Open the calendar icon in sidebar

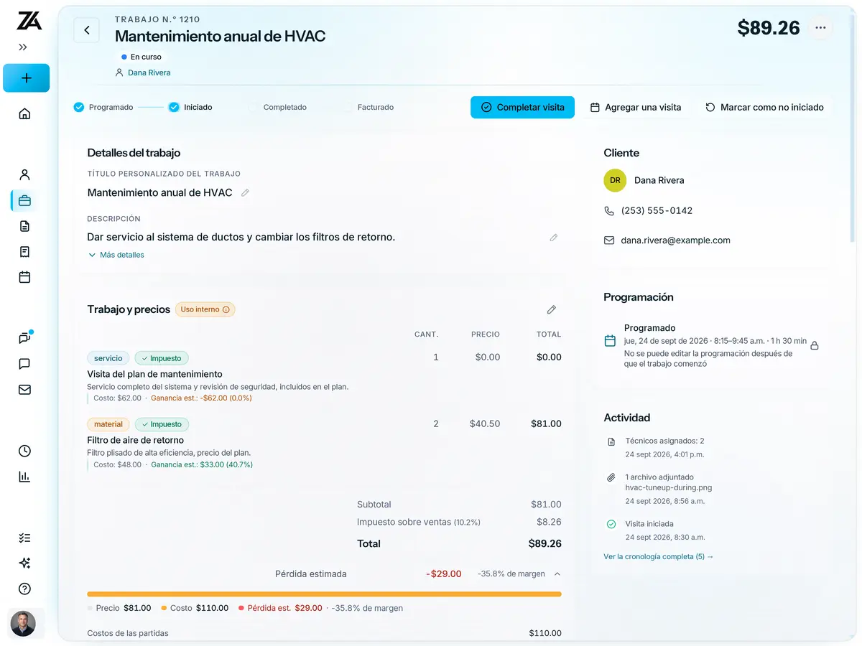click(25, 277)
